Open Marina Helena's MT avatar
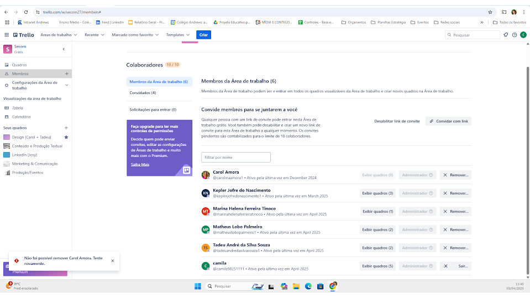530x298 pixels. point(206,211)
